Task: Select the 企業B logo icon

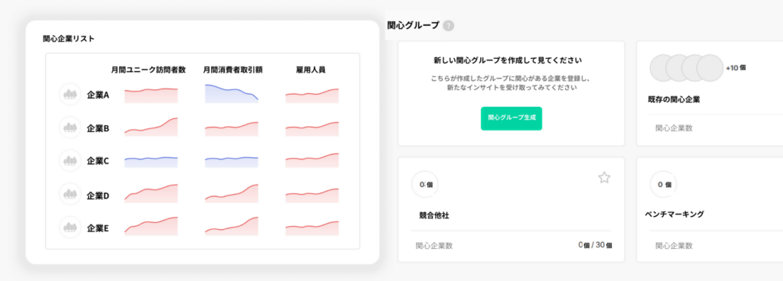Action: [70, 128]
